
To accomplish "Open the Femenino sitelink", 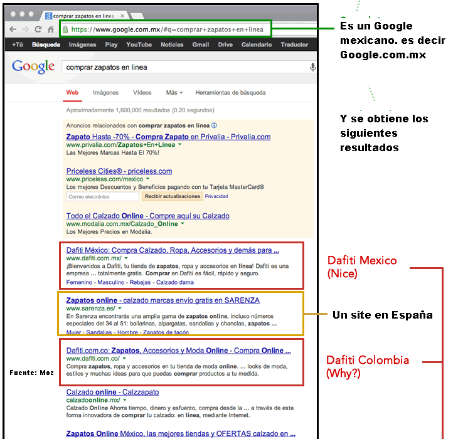I will [x=79, y=282].
